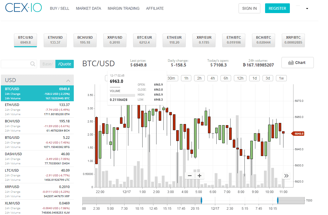Jump to latest candles with the double-arrow icon

point(286,176)
